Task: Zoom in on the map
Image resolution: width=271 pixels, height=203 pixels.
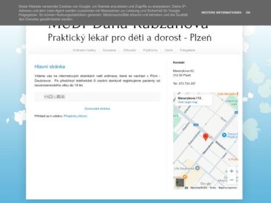Action: pyautogui.click(x=231, y=171)
